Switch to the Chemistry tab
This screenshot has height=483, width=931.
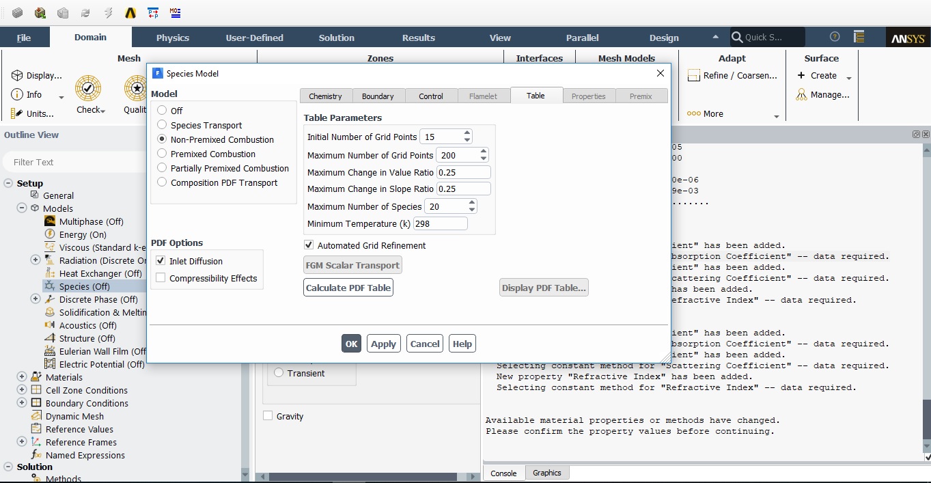click(x=325, y=96)
